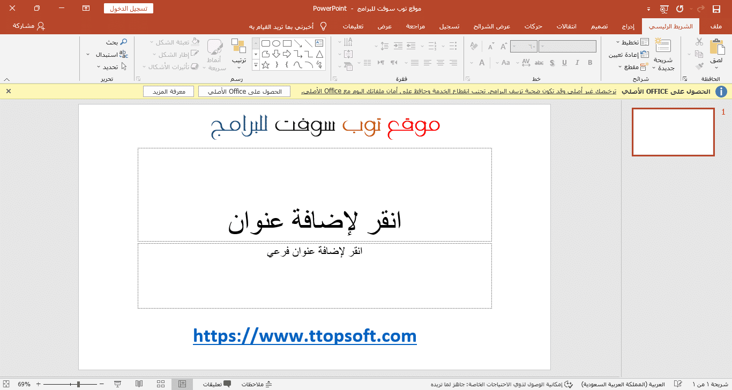This screenshot has height=390, width=732.
Task: Click the Reset slide (إعادة تعيين) button
Action: coord(629,55)
